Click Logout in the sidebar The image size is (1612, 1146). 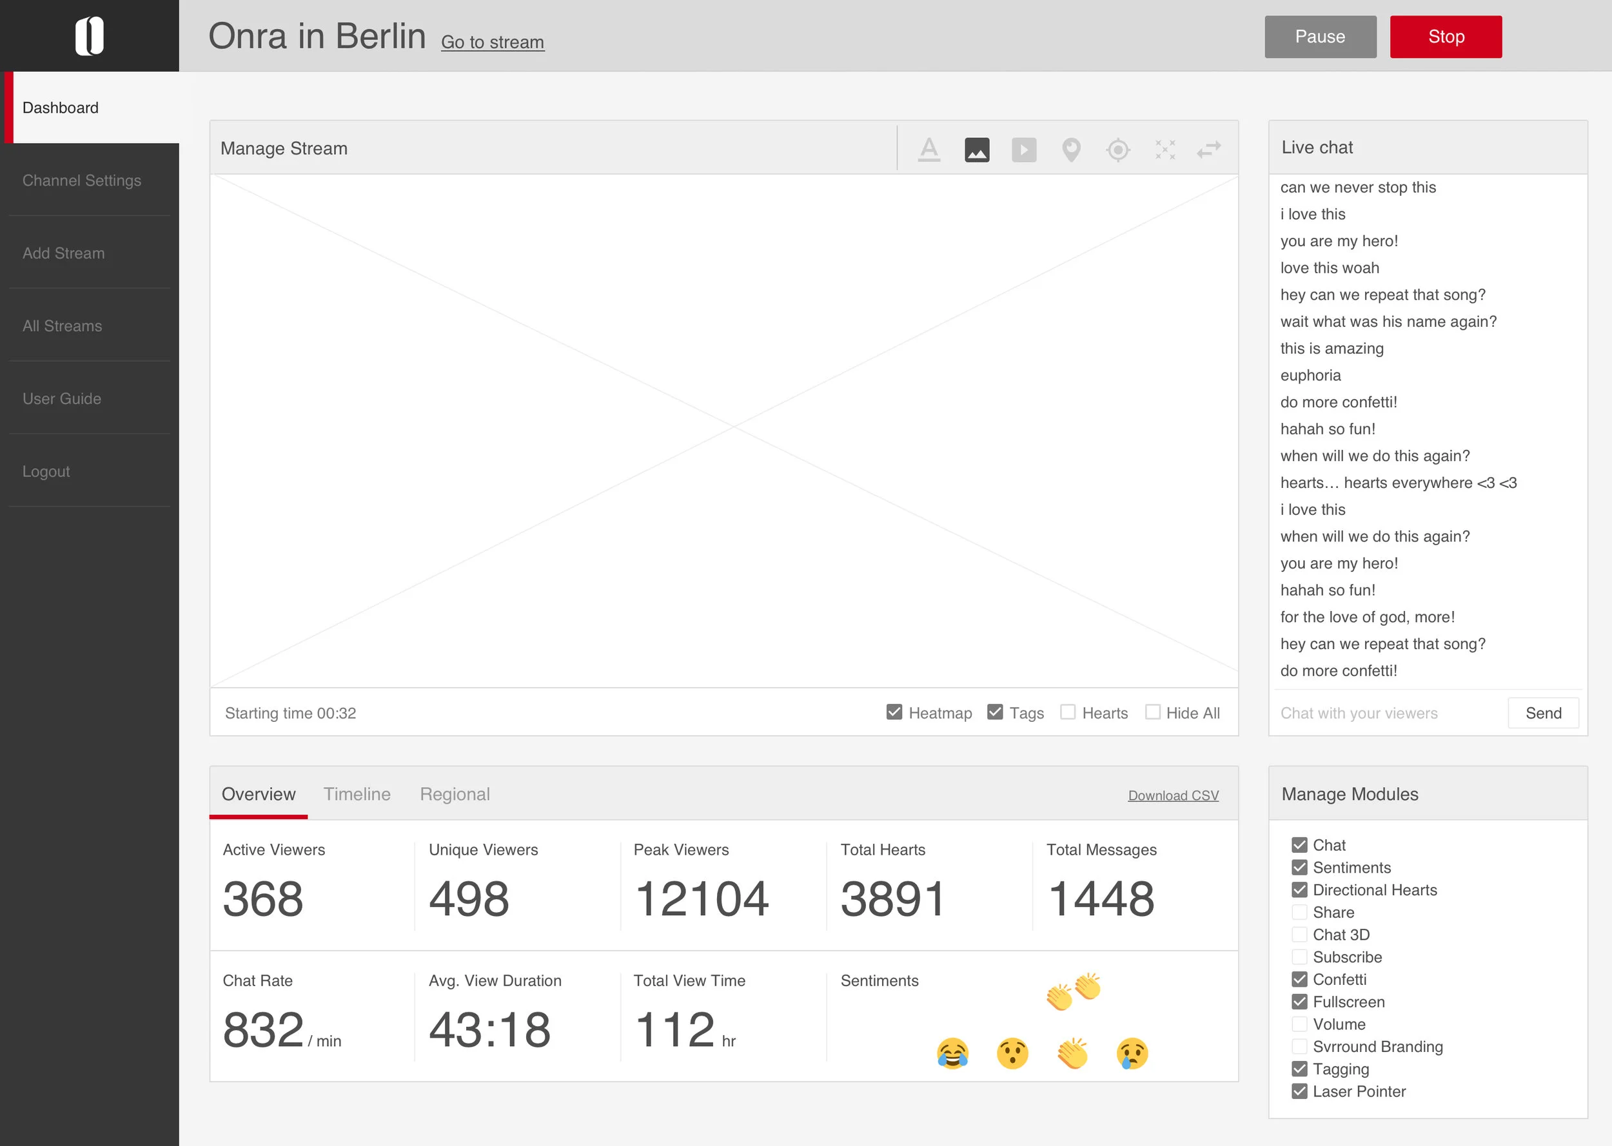tap(90, 471)
